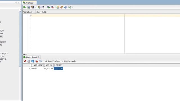Sort by the SALARY column header

58,65
